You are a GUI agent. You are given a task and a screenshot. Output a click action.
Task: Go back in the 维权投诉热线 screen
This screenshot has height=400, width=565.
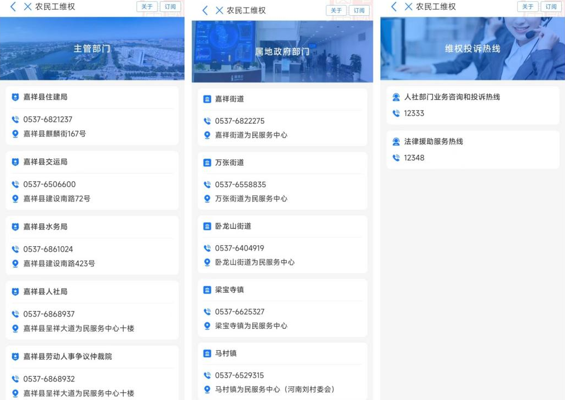point(394,7)
